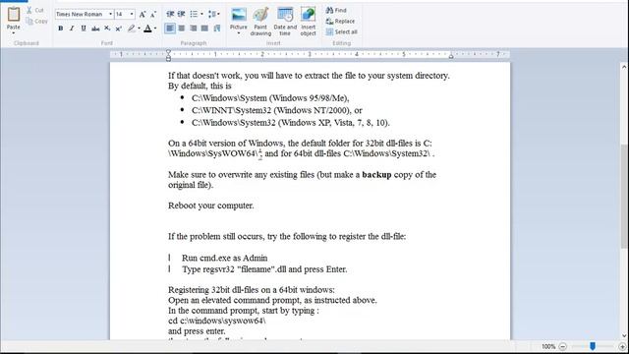Click the scroll down arrow of vertical scrollbar
The width and height of the screenshot is (629, 354).
tap(624, 335)
